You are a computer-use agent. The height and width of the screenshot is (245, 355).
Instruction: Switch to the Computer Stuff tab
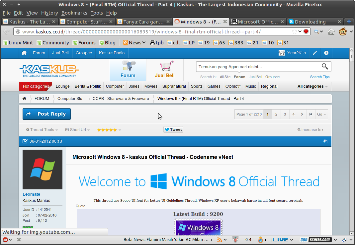pos(86,22)
